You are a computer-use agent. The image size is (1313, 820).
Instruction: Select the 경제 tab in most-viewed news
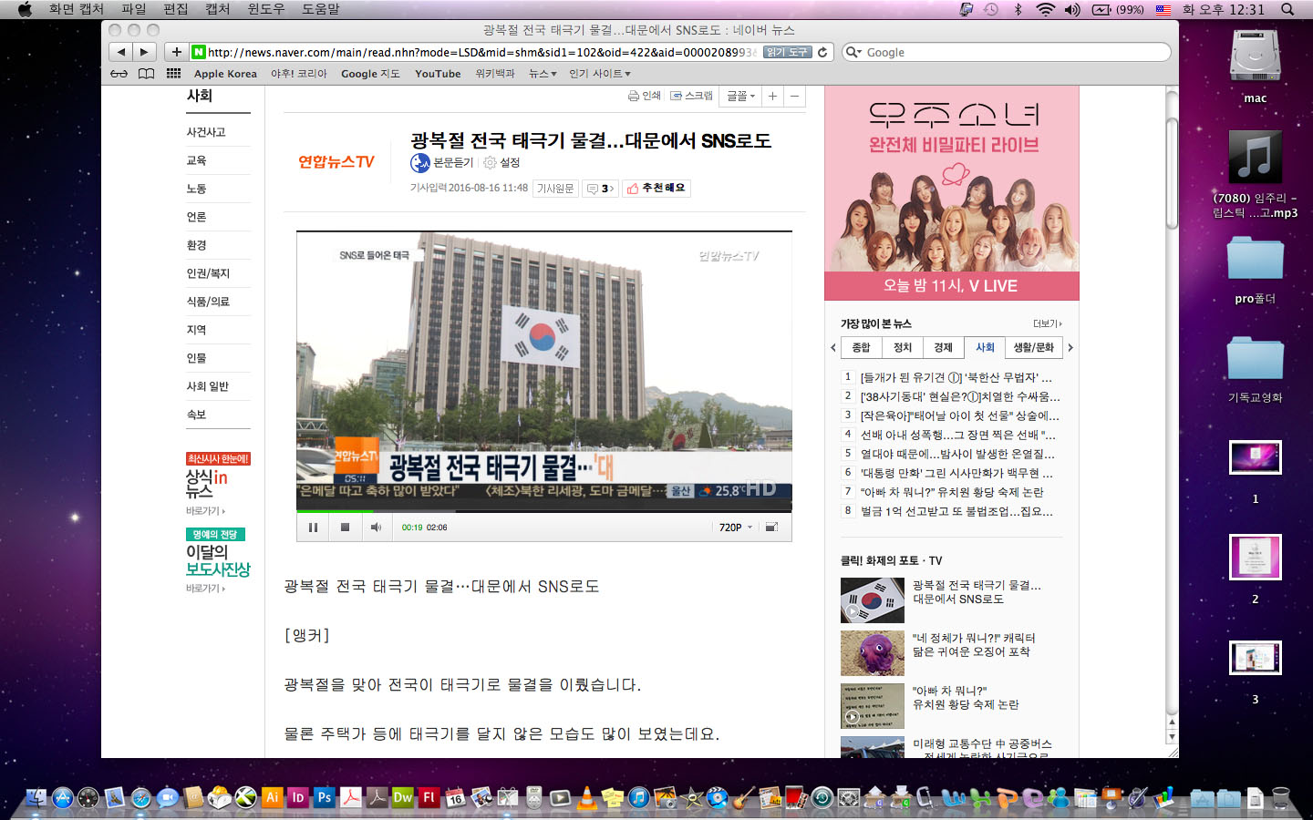tap(943, 348)
